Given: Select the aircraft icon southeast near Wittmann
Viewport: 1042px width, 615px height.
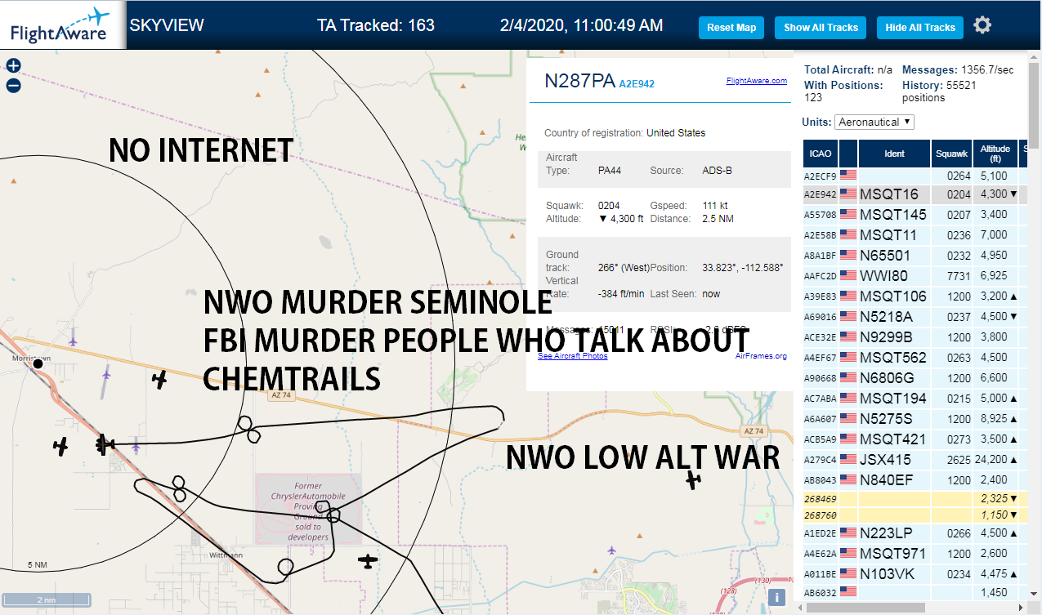Looking at the screenshot, I should 369,561.
